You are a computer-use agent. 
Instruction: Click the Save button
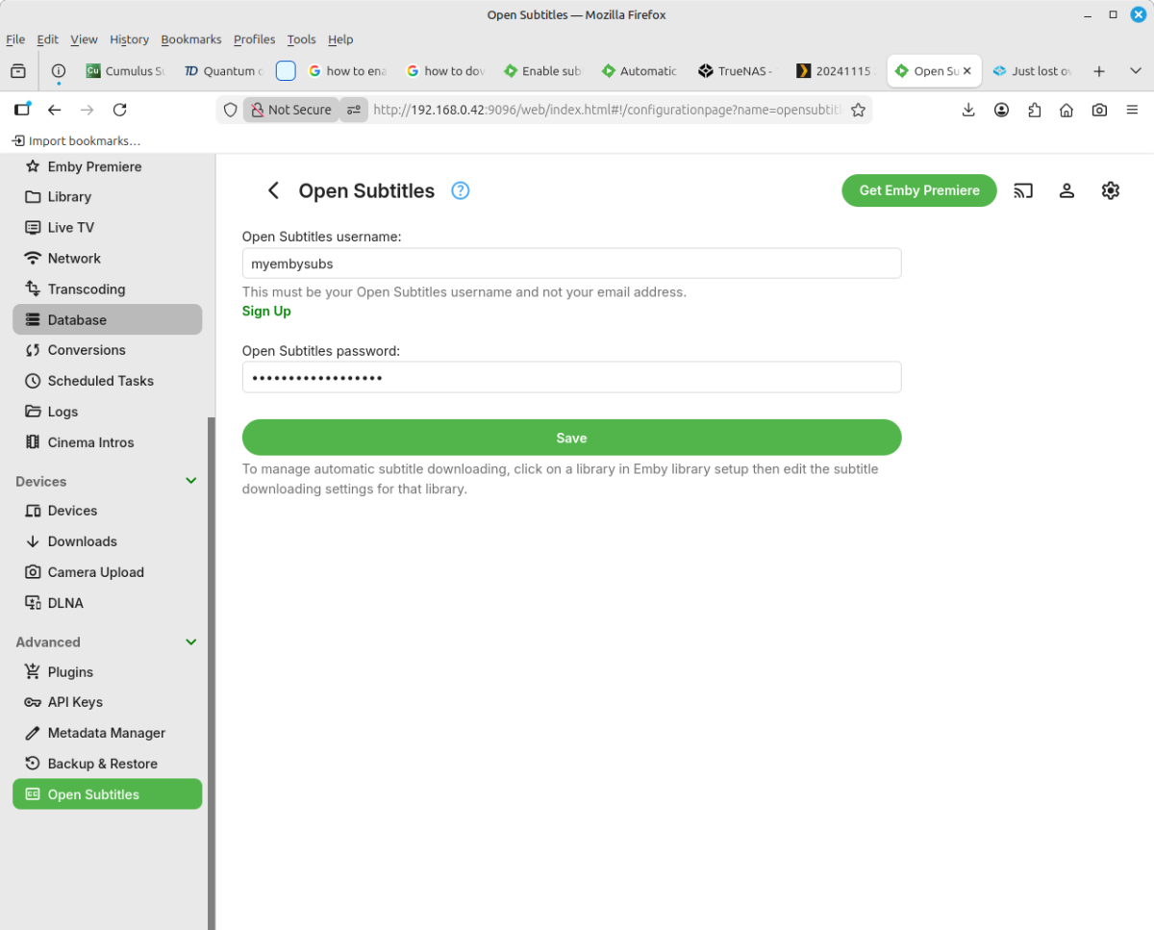pyautogui.click(x=571, y=437)
